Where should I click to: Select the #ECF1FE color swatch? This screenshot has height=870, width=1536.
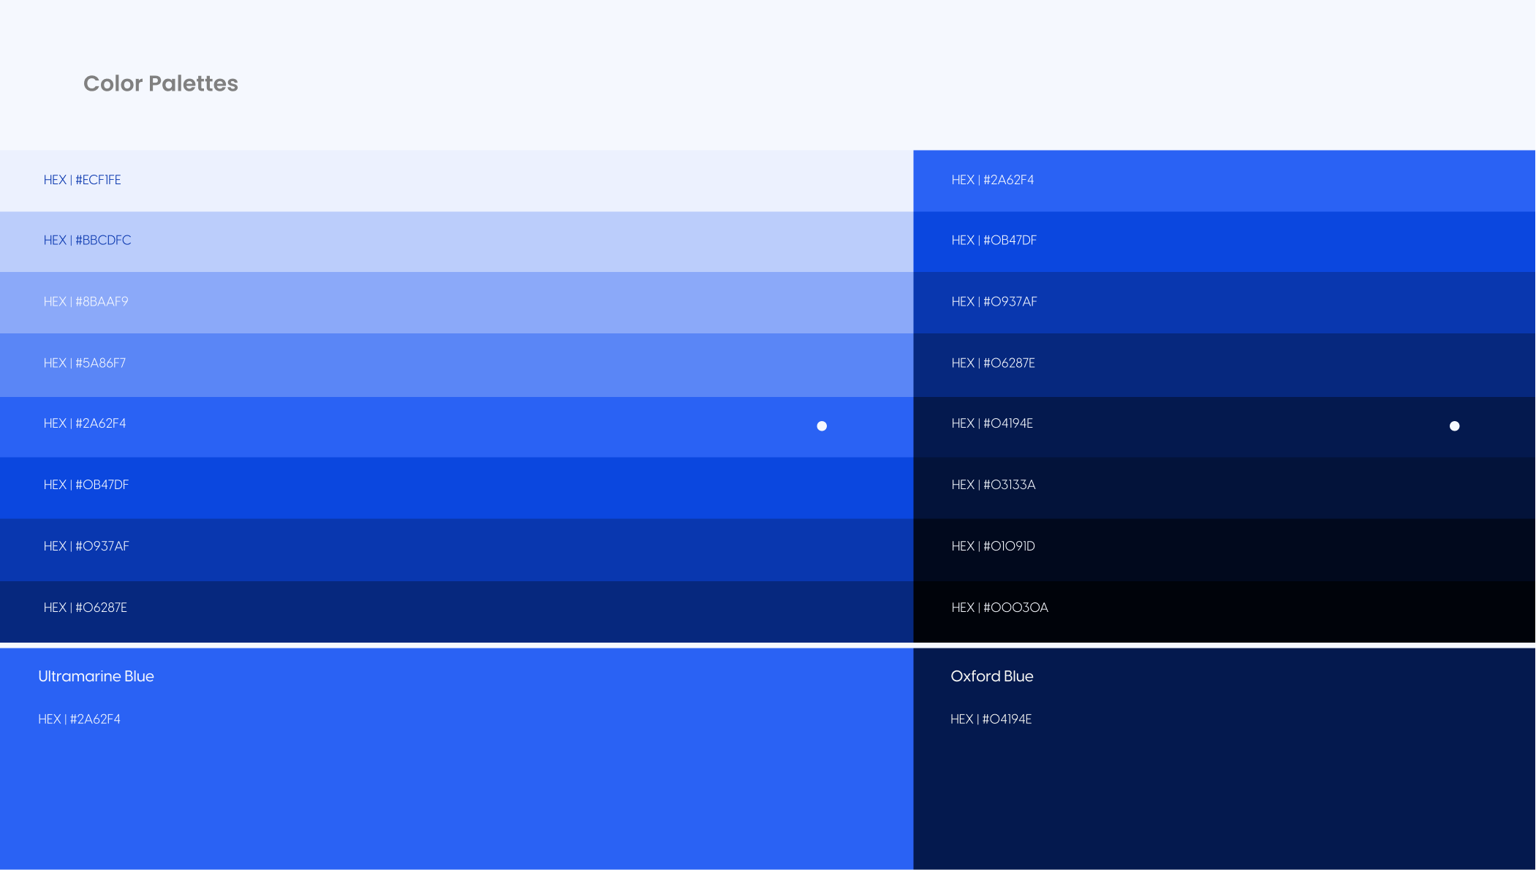pos(82,180)
